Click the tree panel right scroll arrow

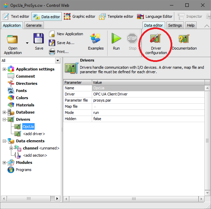57,198
